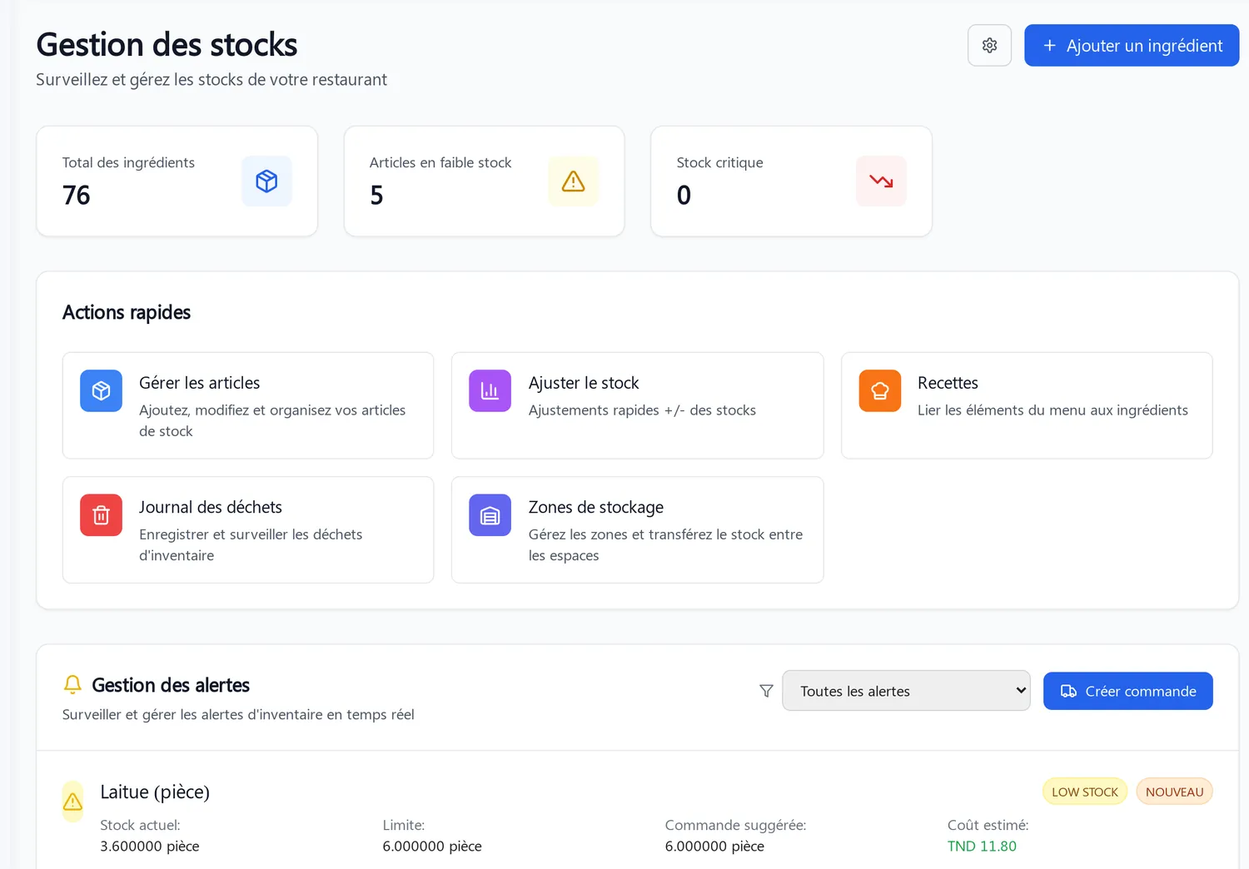Click the Limite label in the Laitue alert

[403, 825]
